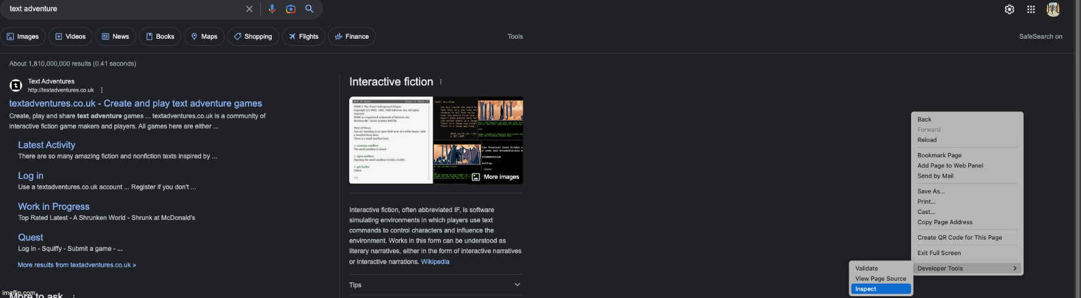Clear the search box with the X icon
This screenshot has height=298, width=1081.
point(249,9)
